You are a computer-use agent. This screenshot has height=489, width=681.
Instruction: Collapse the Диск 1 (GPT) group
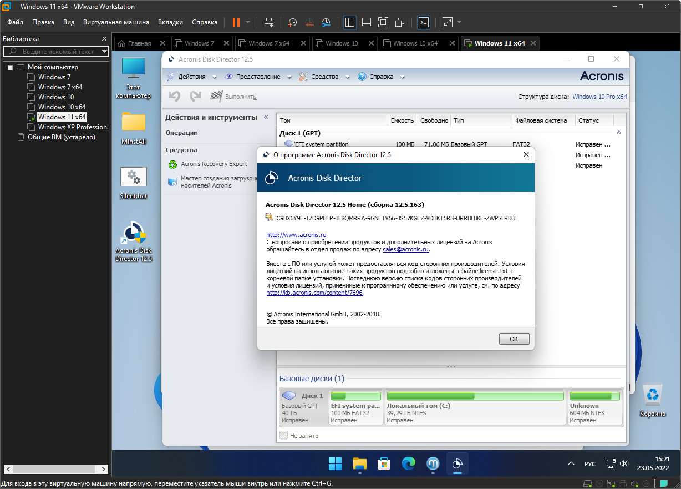click(x=619, y=133)
